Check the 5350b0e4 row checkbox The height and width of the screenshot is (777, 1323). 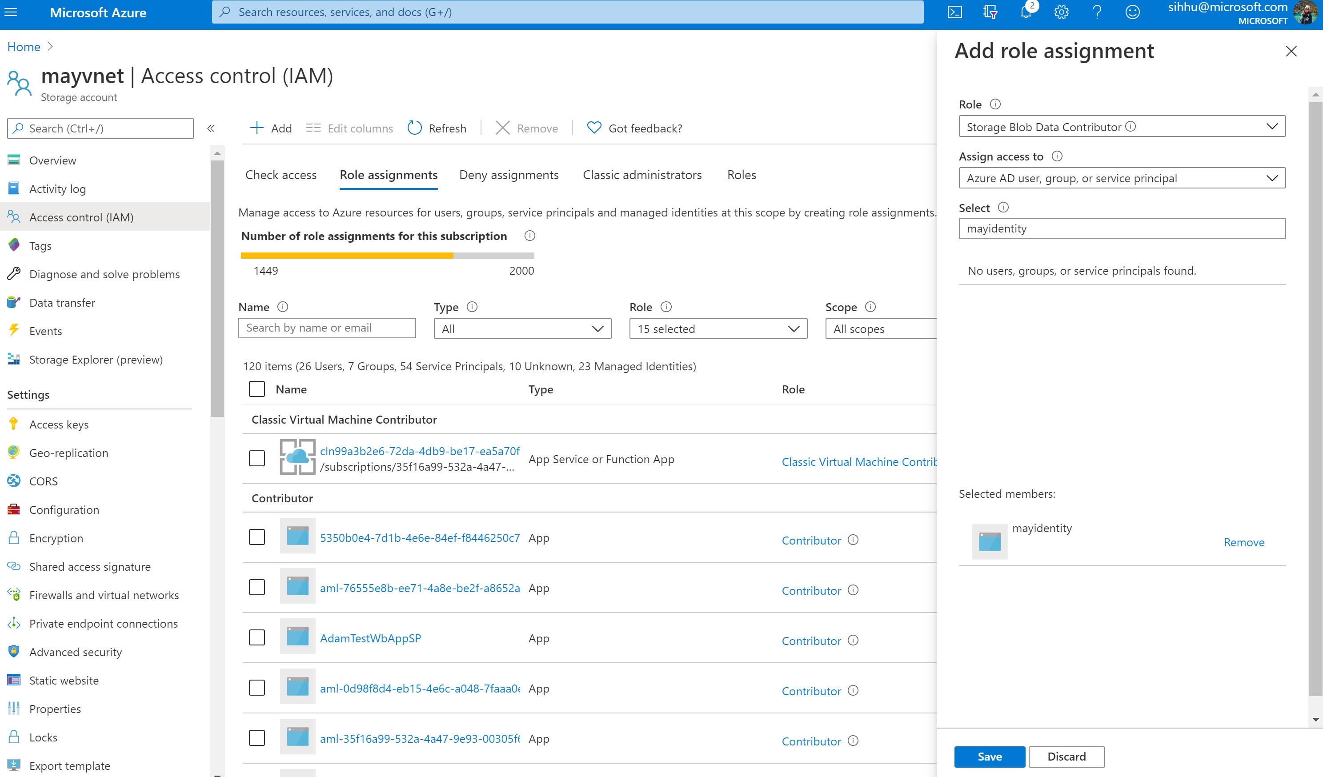click(257, 537)
